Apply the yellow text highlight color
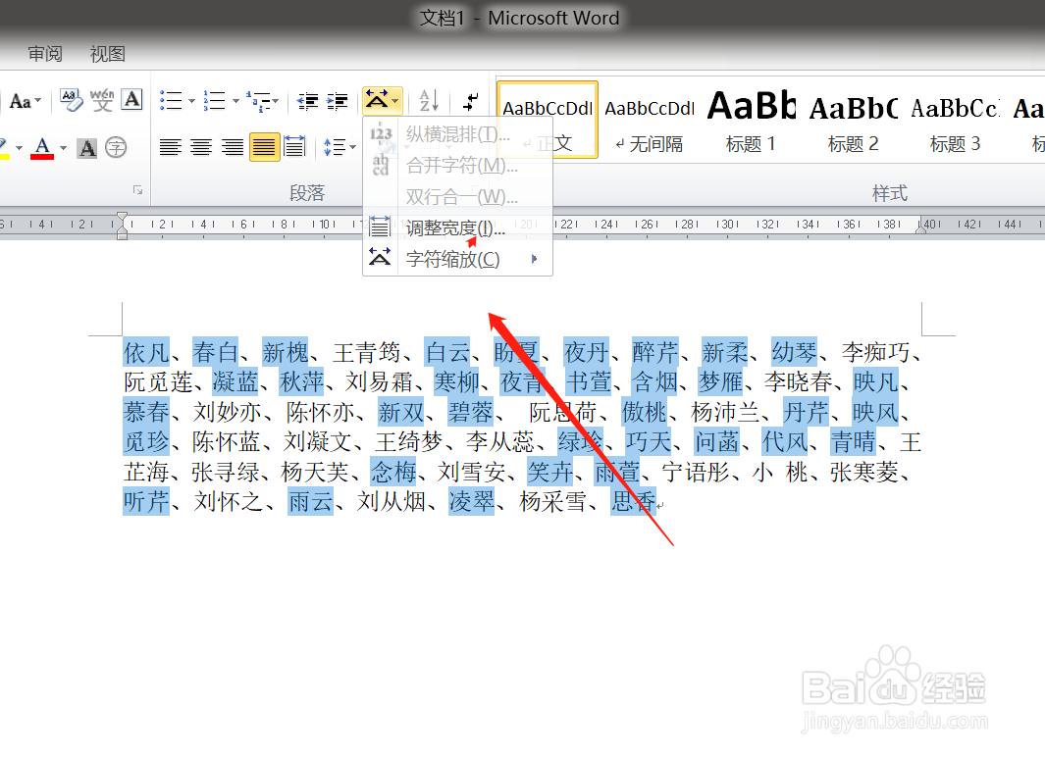The width and height of the screenshot is (1045, 757). click(4, 148)
